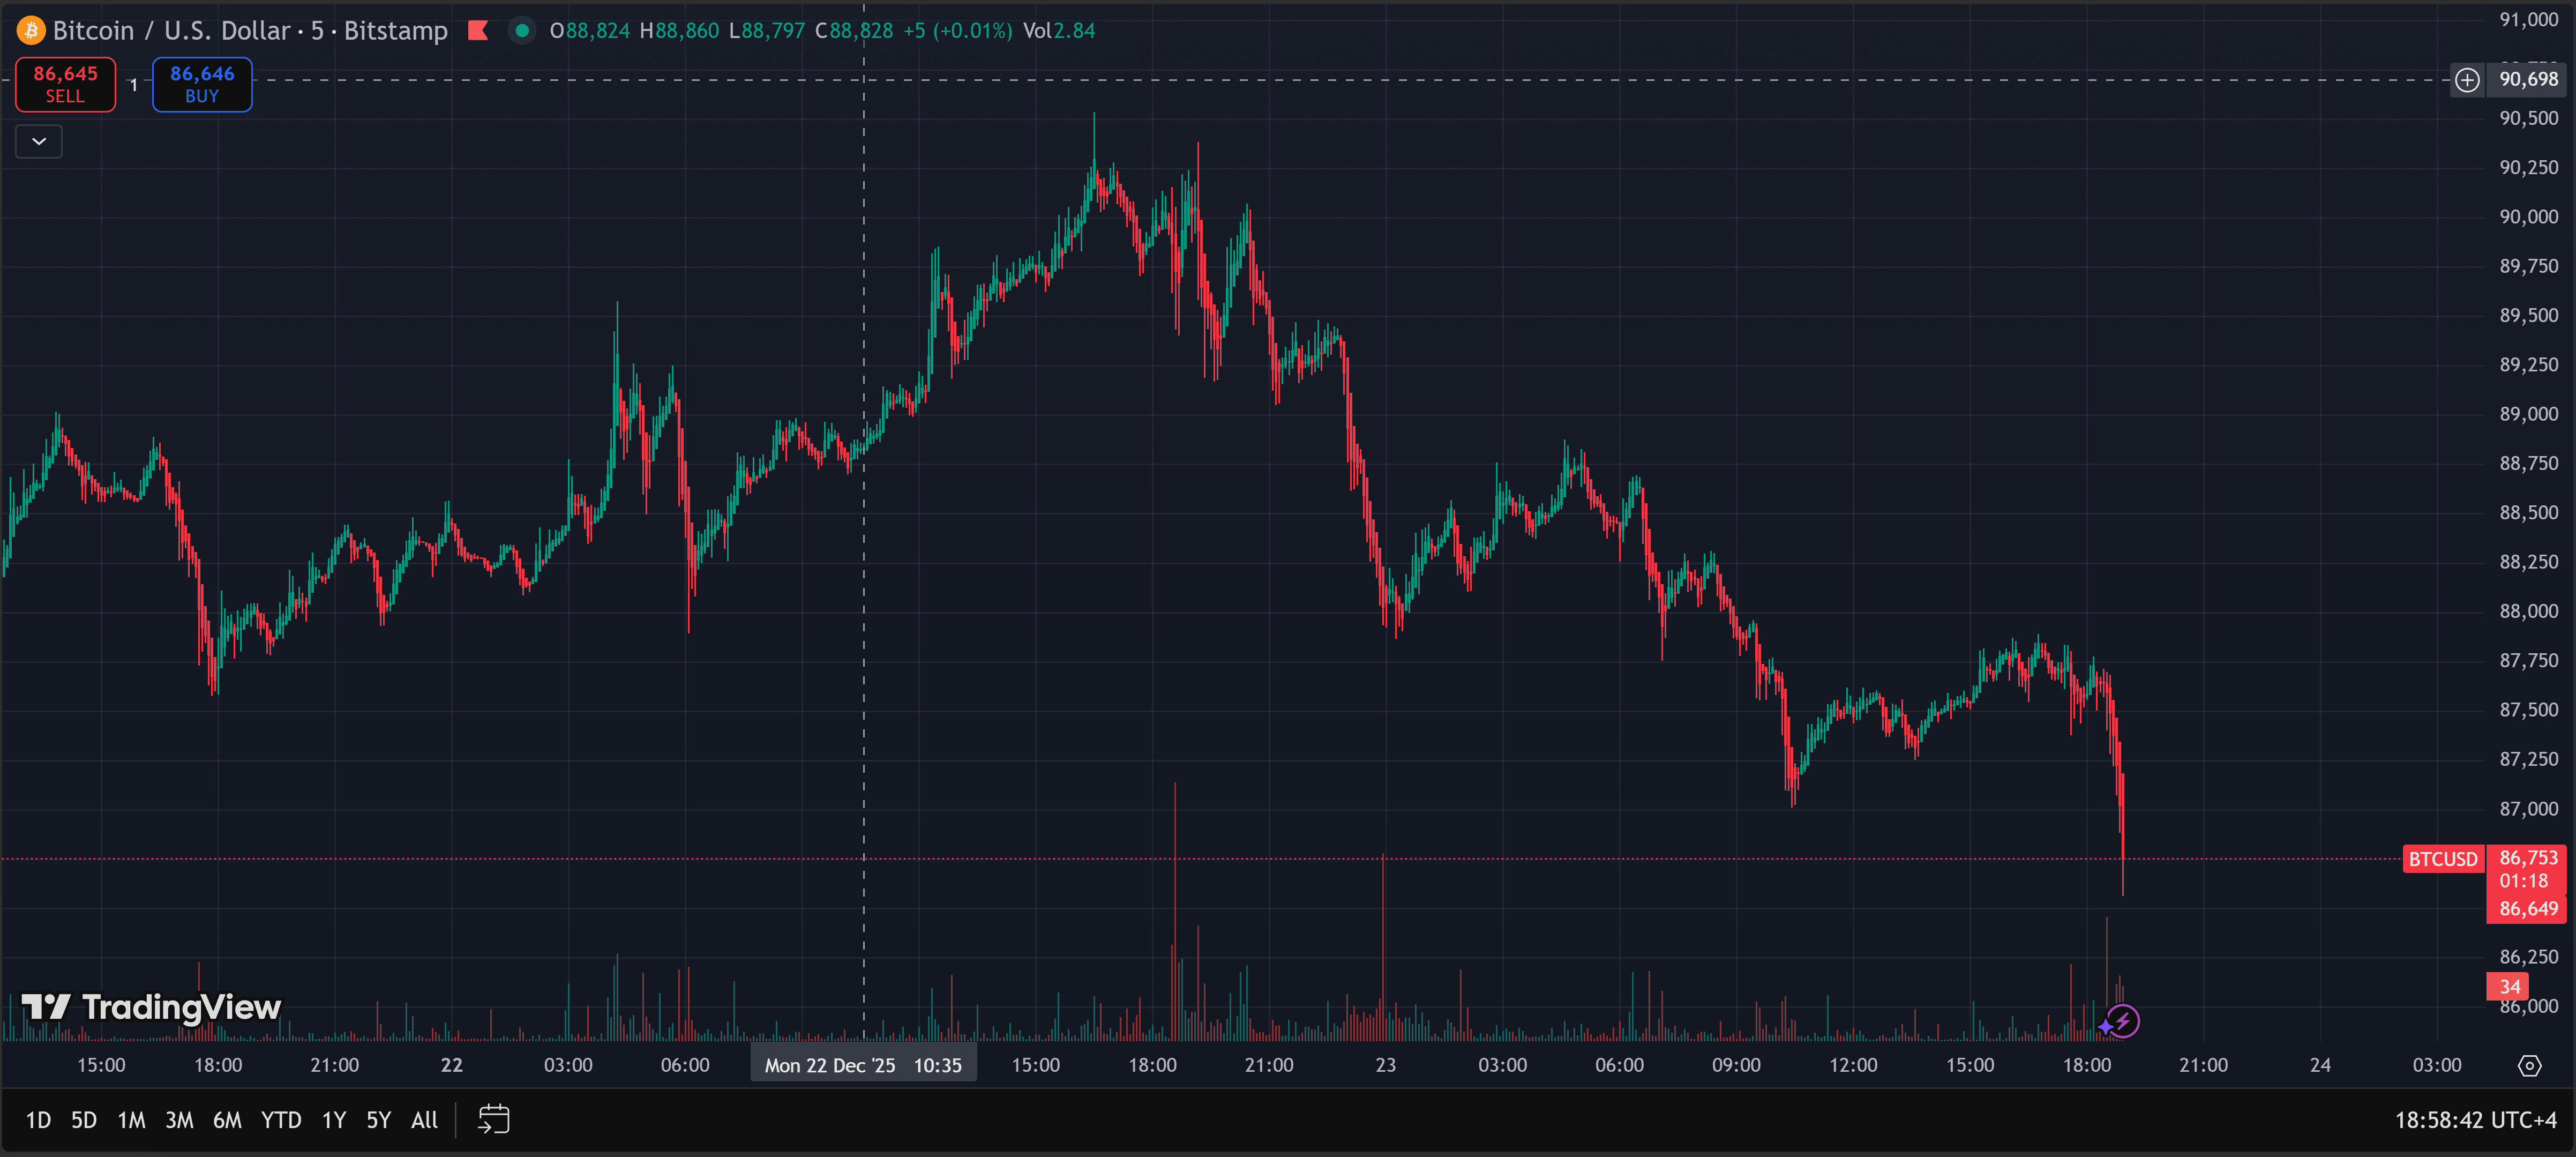Click the red BTCUSD price label
The image size is (2576, 1157).
pos(2442,859)
